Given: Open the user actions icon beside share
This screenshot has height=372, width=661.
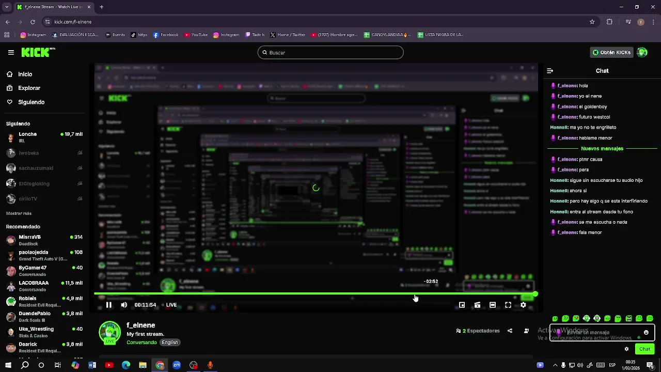Looking at the screenshot, I should [526, 331].
